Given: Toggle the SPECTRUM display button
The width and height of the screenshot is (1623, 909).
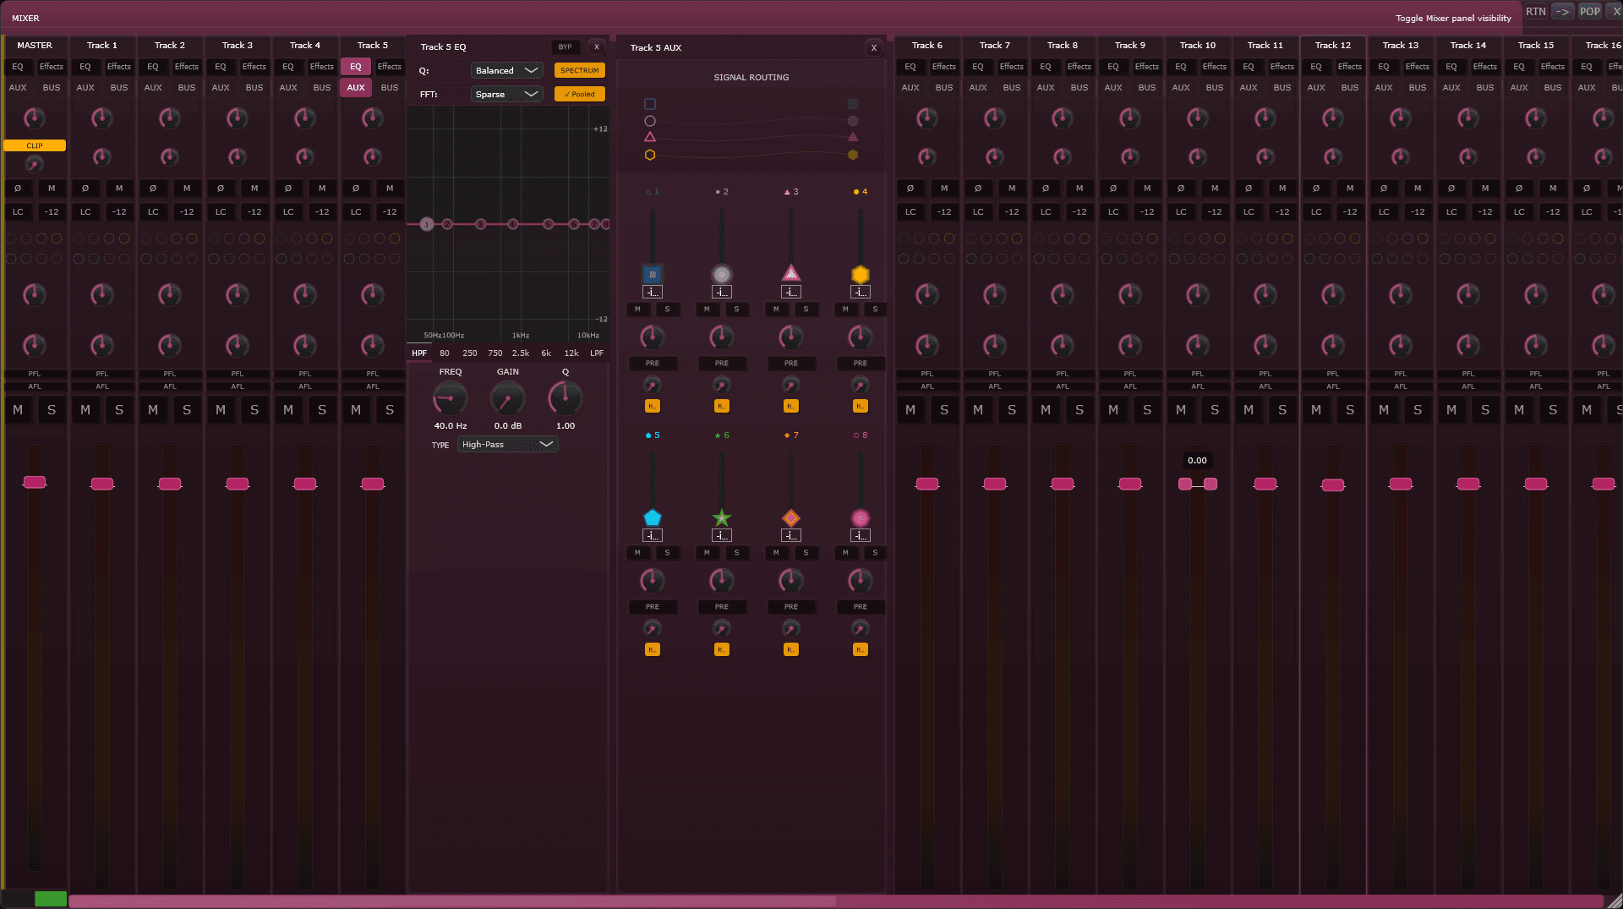Looking at the screenshot, I should point(579,70).
